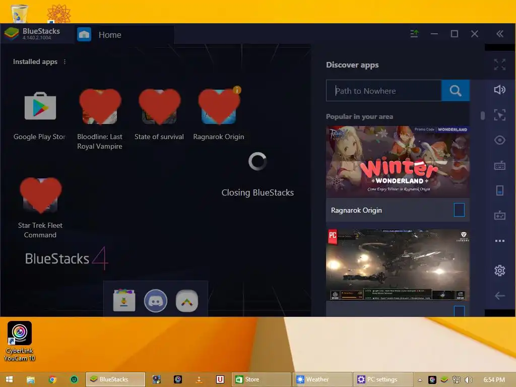516x387 pixels.
Task: Open the keyboard controls icon
Action: [499, 165]
